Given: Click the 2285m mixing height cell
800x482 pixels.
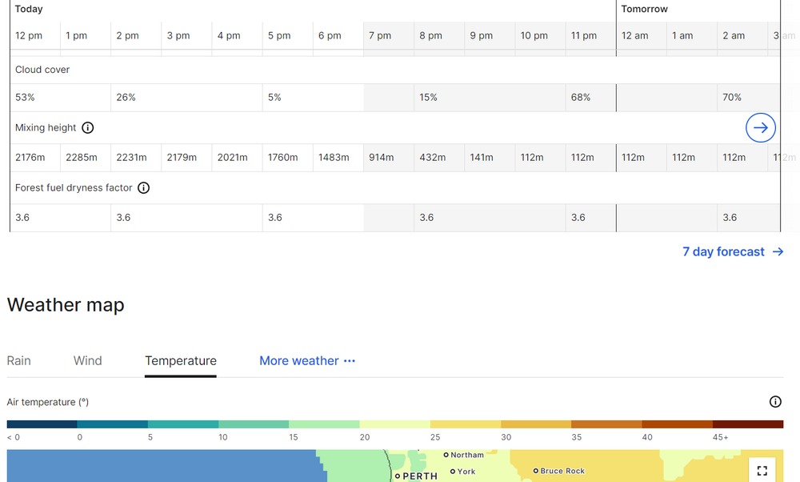Looking at the screenshot, I should point(82,158).
